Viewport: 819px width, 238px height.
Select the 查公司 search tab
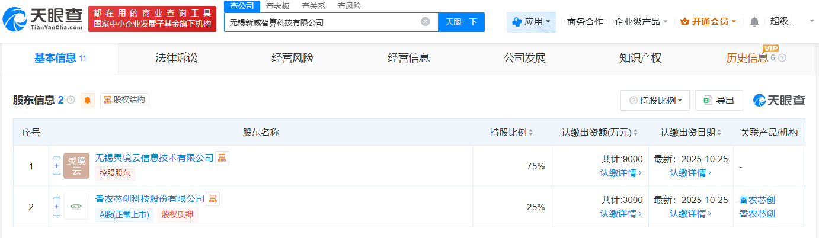coord(241,6)
